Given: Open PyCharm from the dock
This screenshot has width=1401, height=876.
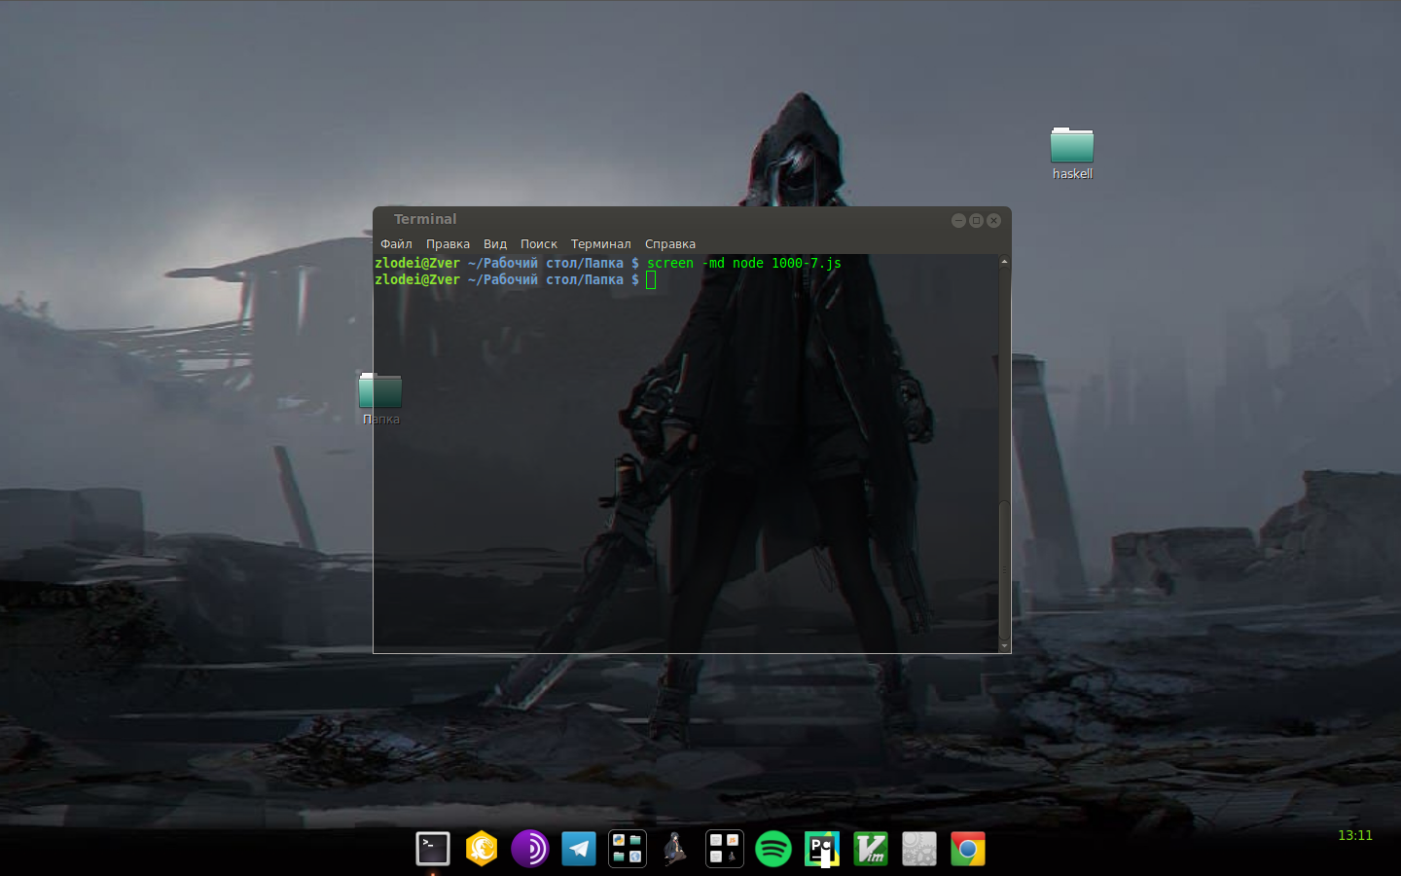Looking at the screenshot, I should click(x=822, y=849).
